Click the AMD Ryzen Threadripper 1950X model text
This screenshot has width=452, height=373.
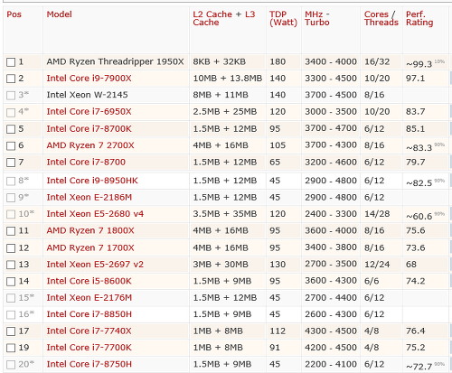click(x=115, y=61)
